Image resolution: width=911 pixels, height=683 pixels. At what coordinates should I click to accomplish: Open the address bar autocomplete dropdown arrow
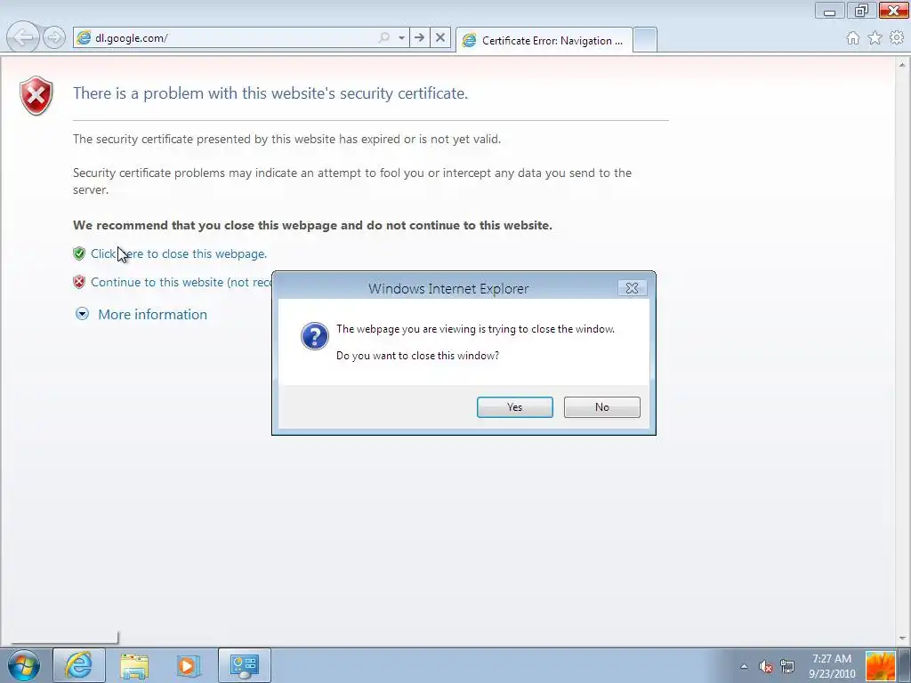[401, 37]
